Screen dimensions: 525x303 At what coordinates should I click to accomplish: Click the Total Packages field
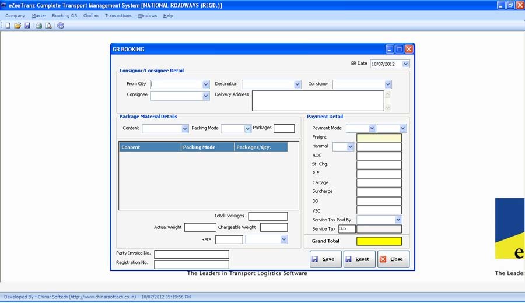coord(268,216)
